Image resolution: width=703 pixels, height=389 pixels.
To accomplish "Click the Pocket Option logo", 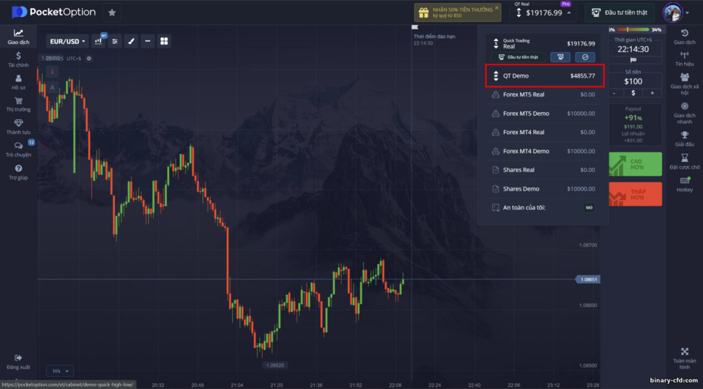I will pyautogui.click(x=53, y=12).
